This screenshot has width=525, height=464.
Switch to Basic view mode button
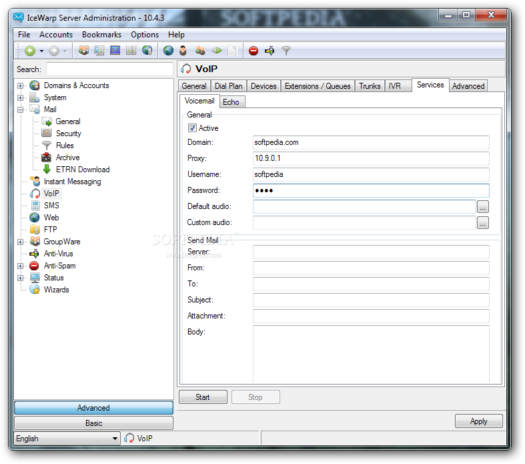point(93,423)
